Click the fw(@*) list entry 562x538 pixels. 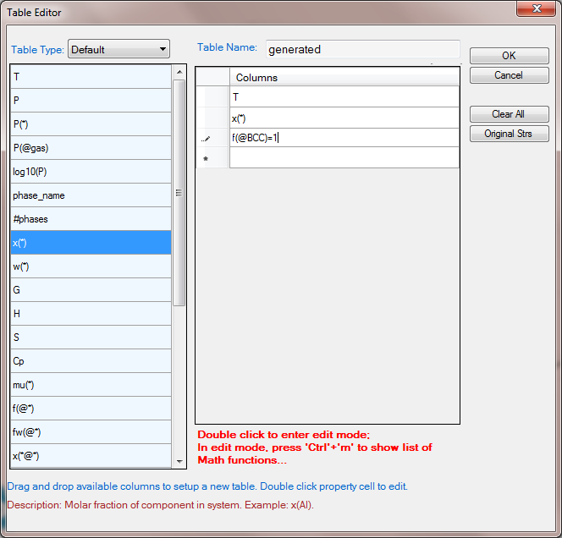(x=91, y=432)
